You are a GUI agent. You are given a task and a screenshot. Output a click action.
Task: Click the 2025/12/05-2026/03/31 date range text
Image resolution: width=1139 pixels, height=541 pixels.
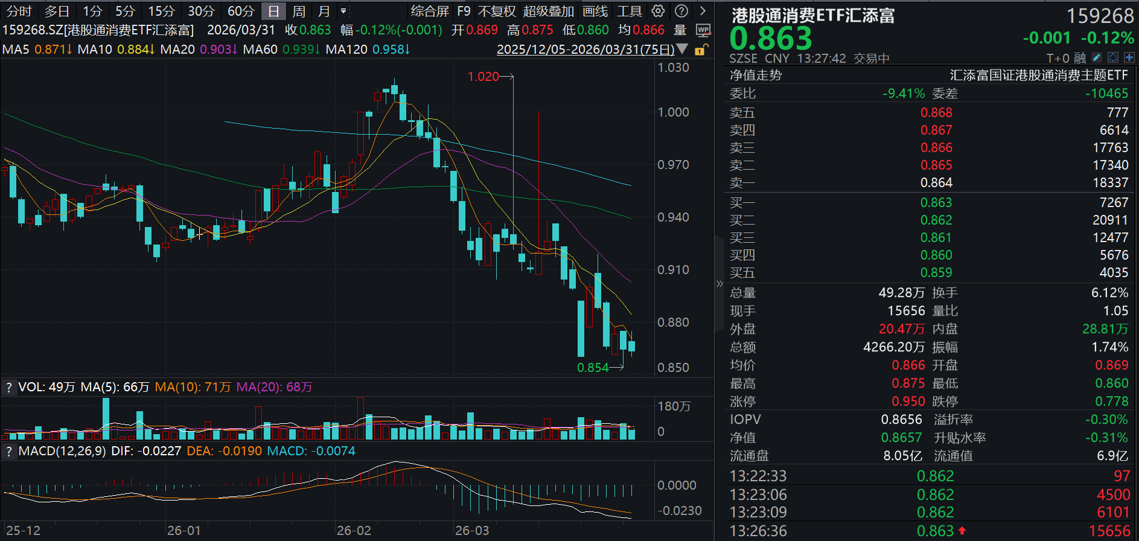[585, 50]
